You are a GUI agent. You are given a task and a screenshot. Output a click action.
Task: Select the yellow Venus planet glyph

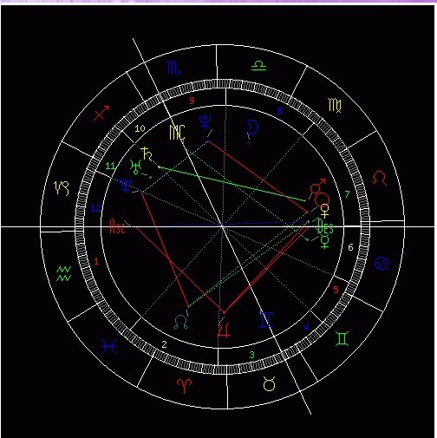[325, 211]
